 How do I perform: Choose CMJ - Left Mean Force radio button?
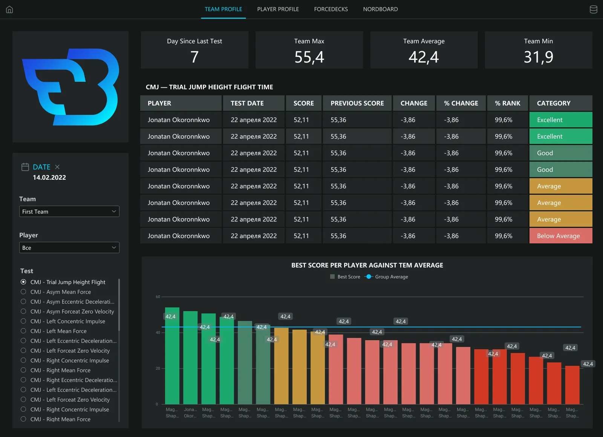click(23, 331)
